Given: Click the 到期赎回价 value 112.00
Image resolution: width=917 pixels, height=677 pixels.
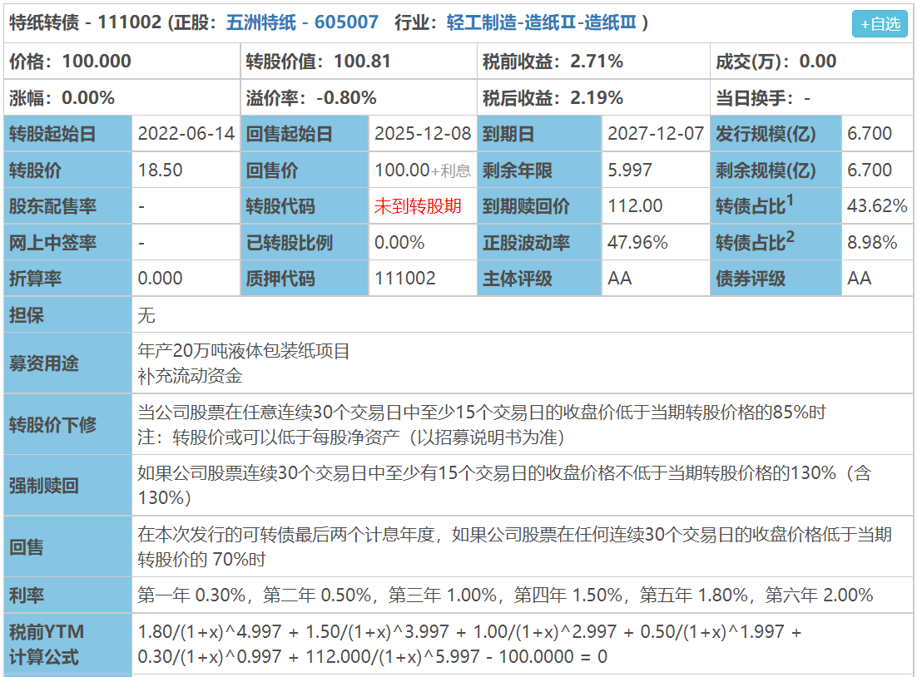Looking at the screenshot, I should click(635, 206).
